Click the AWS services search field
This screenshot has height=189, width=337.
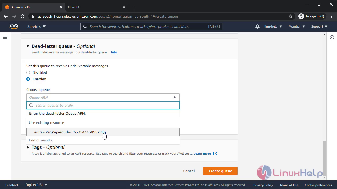click(x=151, y=27)
